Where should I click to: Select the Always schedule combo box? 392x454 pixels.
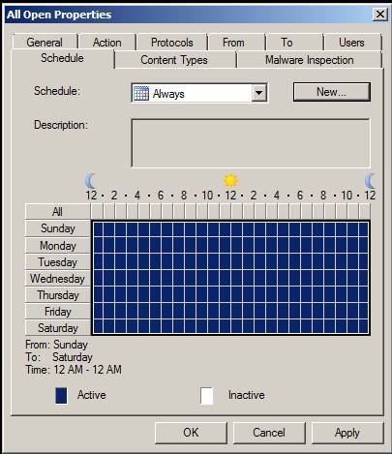[199, 93]
